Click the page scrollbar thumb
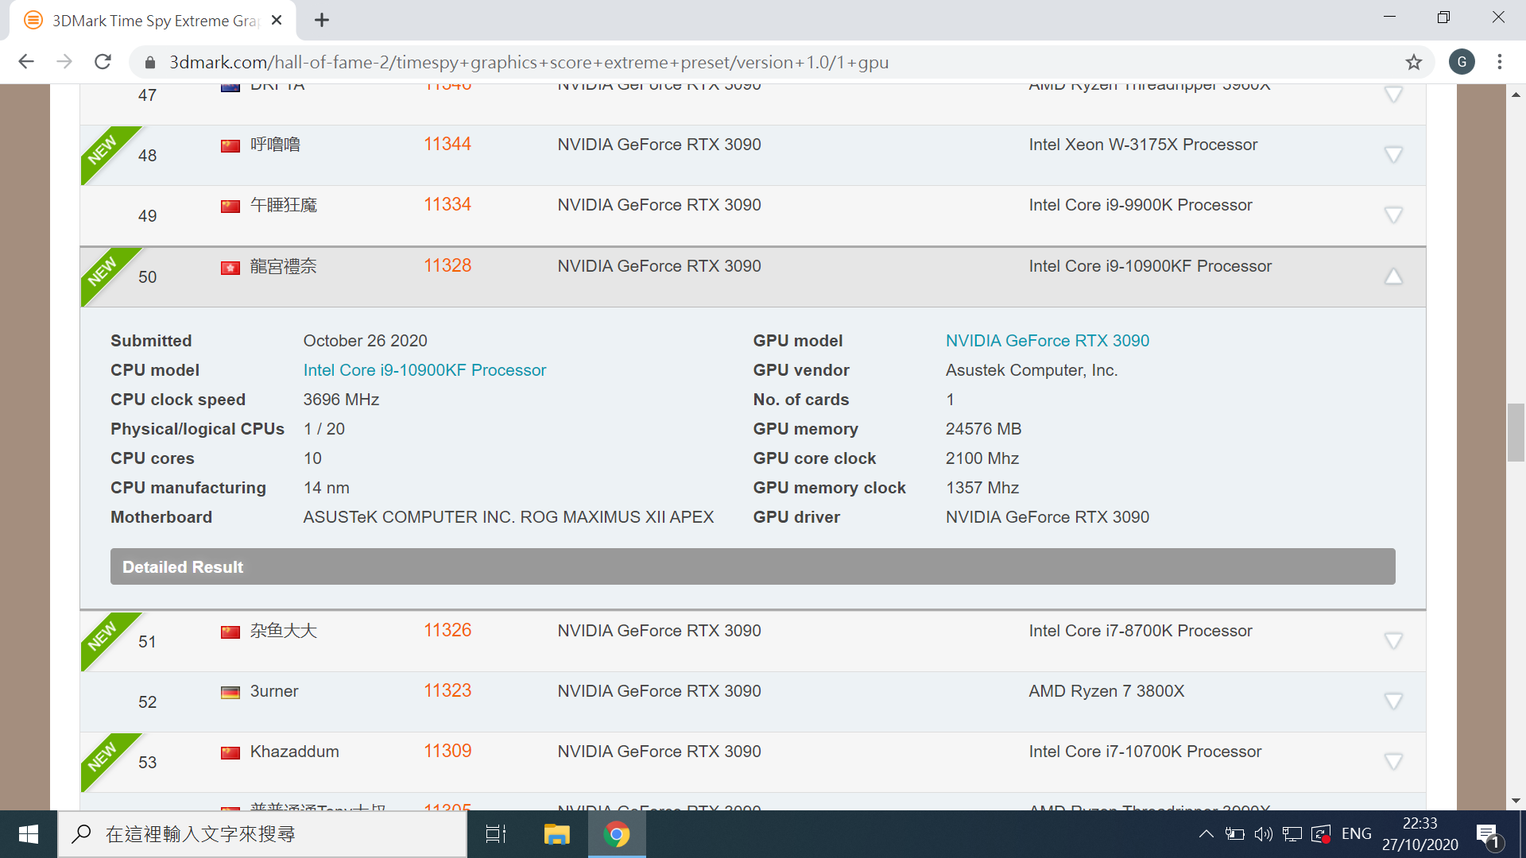This screenshot has height=858, width=1526. [x=1516, y=433]
